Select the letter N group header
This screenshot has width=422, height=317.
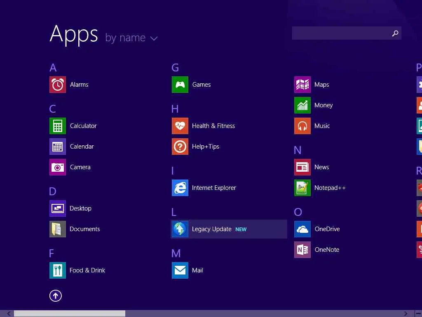(x=298, y=150)
